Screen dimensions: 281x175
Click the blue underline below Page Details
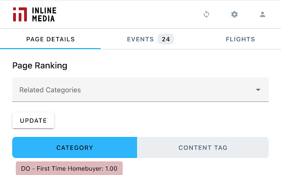[x=50, y=48]
